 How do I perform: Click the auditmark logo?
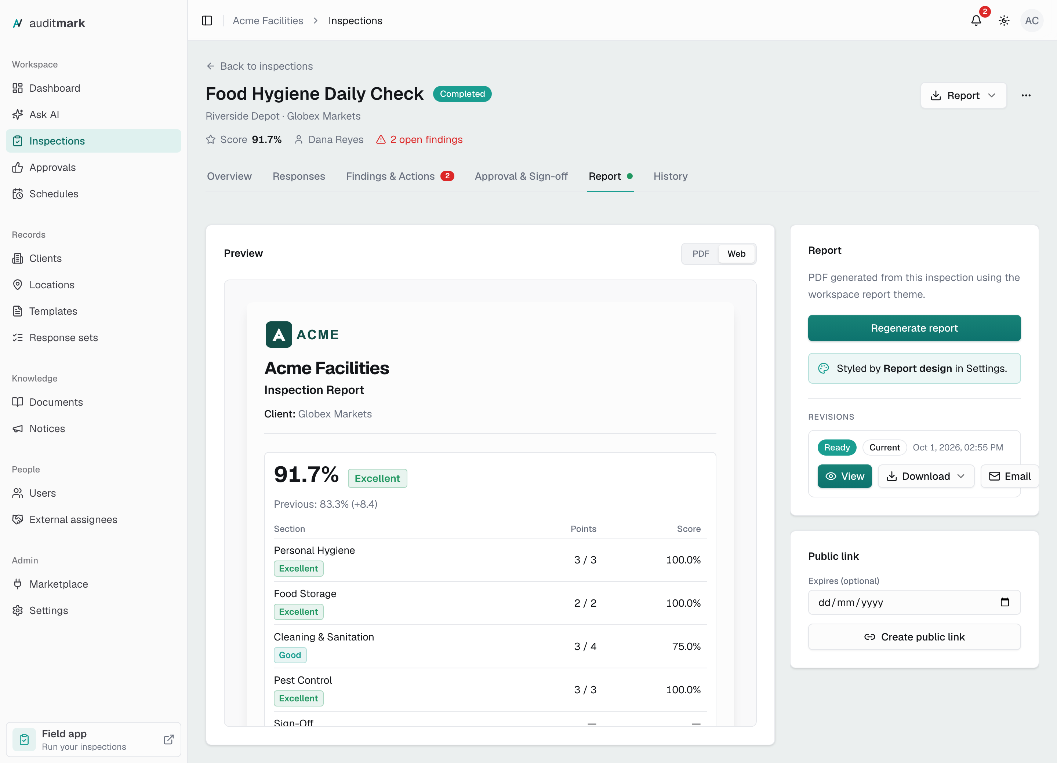[49, 23]
